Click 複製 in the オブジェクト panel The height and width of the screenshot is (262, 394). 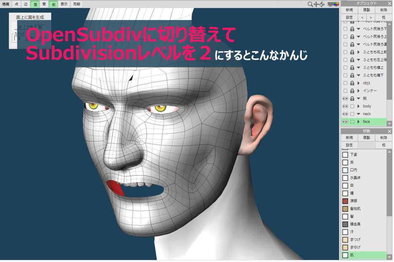[x=366, y=10]
